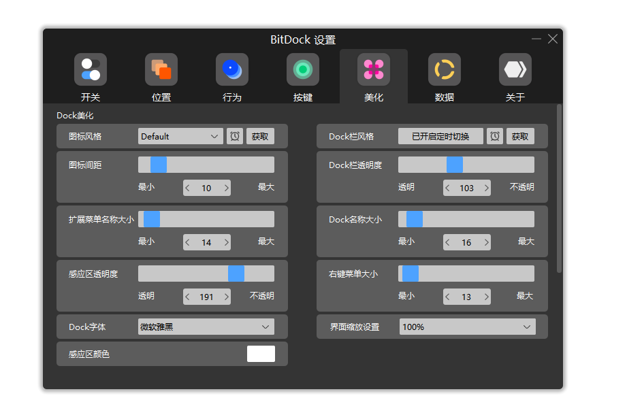
Task: Click the 右键菜单大小 value field showing 13
Action: [466, 297]
